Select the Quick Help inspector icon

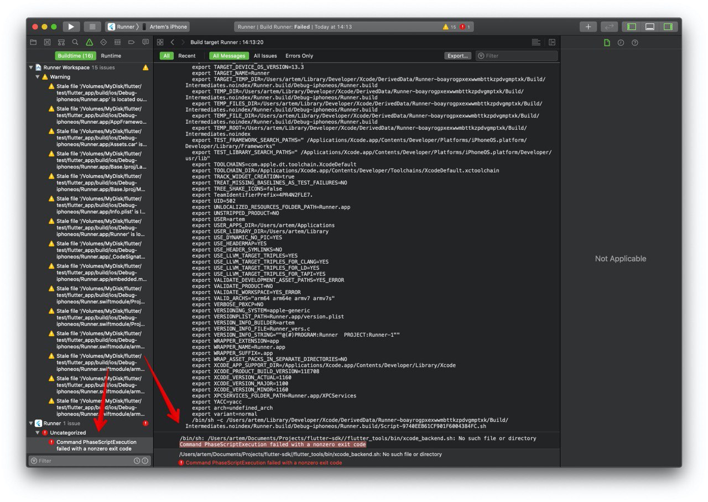click(x=635, y=43)
